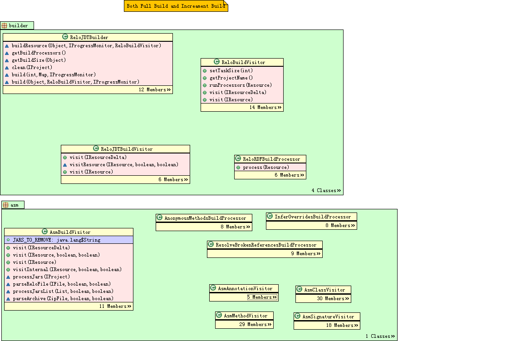Click the ResolveBrokenReferencesBuildProcessor class icon
Image resolution: width=511 pixels, height=341 pixels.
point(211,244)
